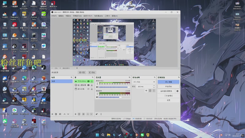Open 桌面音频 channel options menu dots
The height and width of the screenshot is (138, 245).
click(x=97, y=94)
